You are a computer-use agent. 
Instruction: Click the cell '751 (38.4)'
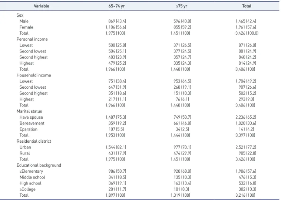click(117, 81)
